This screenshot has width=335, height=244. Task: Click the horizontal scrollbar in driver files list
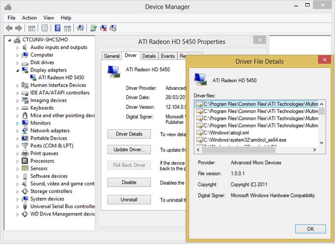pyautogui.click(x=238, y=150)
